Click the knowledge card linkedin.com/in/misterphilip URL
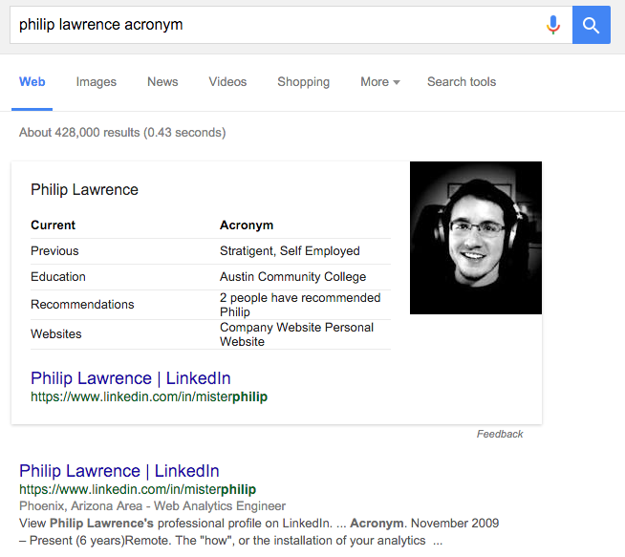This screenshot has height=557, width=625. coord(149,396)
